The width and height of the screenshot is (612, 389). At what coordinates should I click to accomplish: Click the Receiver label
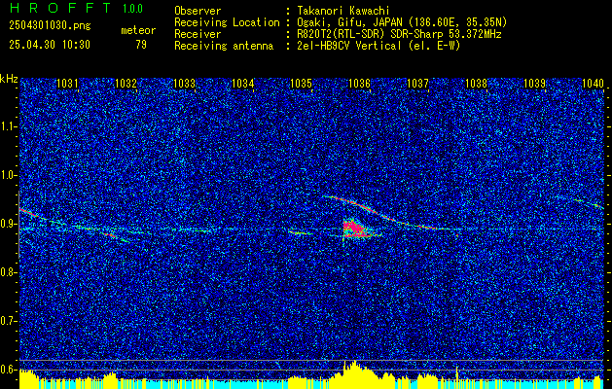point(198,34)
